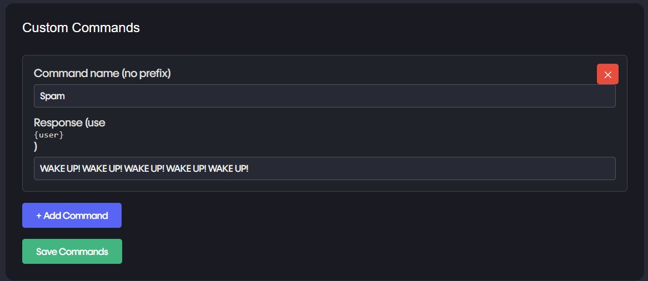Click empty area right of WAKE UP! text
Image resolution: width=648 pixels, height=281 pixels.
[x=433, y=168]
